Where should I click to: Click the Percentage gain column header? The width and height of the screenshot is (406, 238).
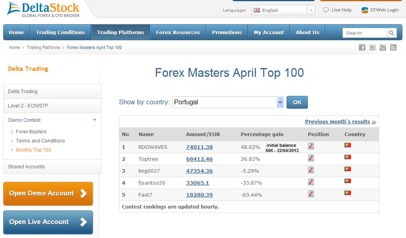tap(262, 135)
